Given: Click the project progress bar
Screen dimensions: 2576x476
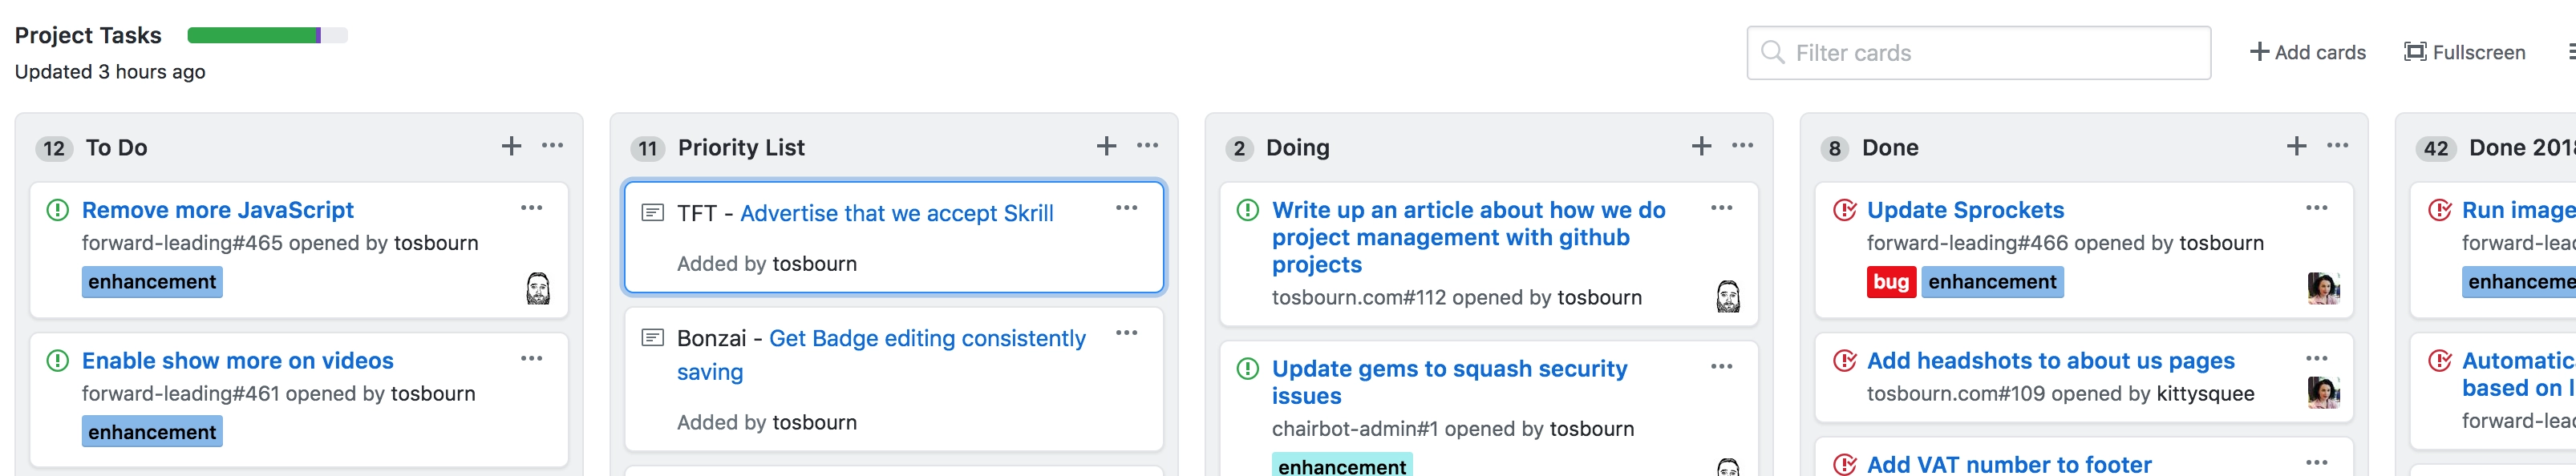Looking at the screenshot, I should pos(267,36).
